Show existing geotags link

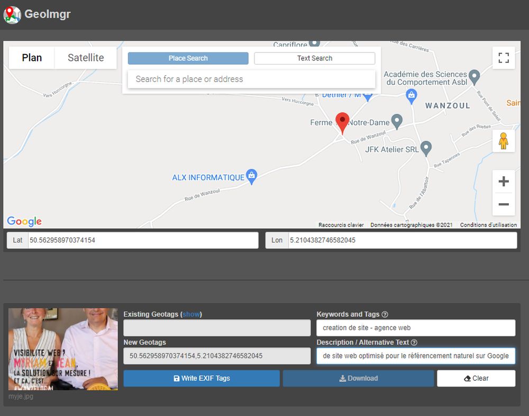(x=191, y=314)
